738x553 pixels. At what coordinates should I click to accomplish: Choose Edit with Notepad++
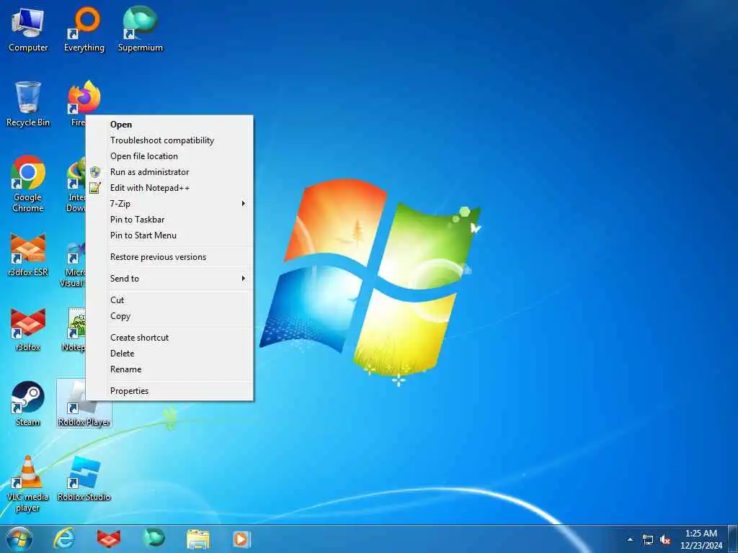(x=169, y=188)
